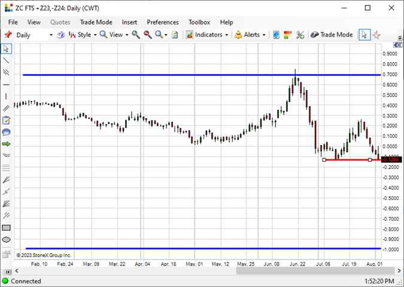Open the Style candlestick icon button
Viewport: 404px width, 287px height.
pyautogui.click(x=72, y=35)
